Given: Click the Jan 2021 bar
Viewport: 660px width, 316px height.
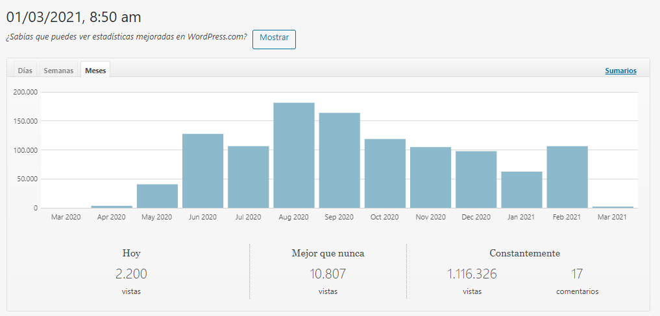Looking at the screenshot, I should pyautogui.click(x=521, y=190).
